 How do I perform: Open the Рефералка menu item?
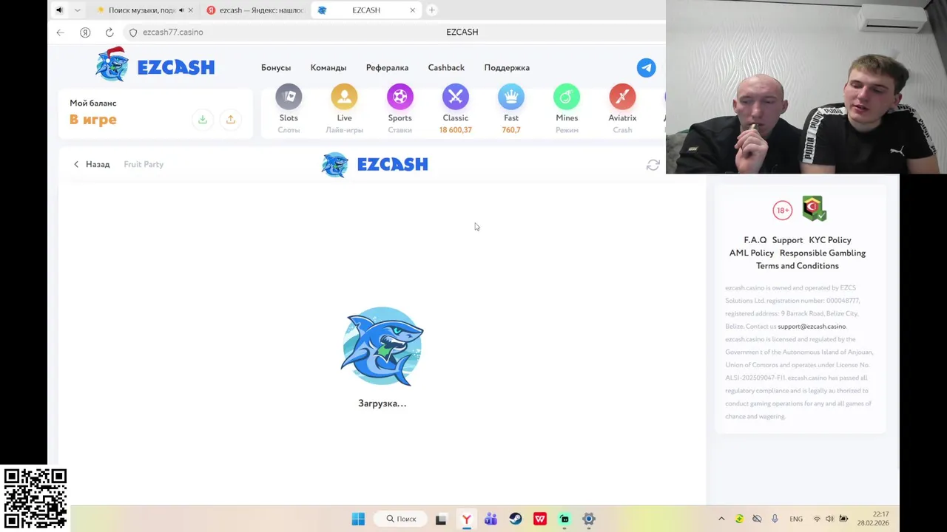click(x=387, y=68)
